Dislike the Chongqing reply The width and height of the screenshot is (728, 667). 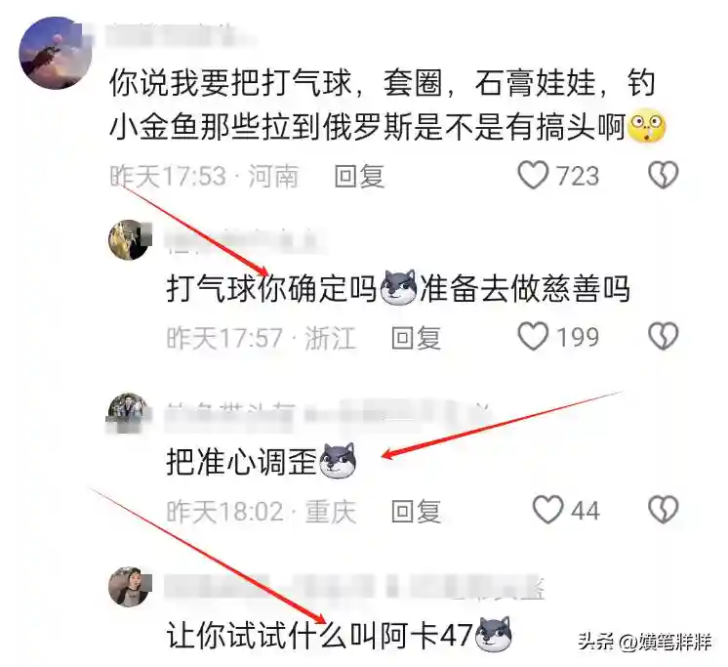coord(663,510)
